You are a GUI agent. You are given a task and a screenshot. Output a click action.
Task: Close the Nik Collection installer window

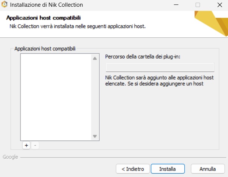coord(220,5)
